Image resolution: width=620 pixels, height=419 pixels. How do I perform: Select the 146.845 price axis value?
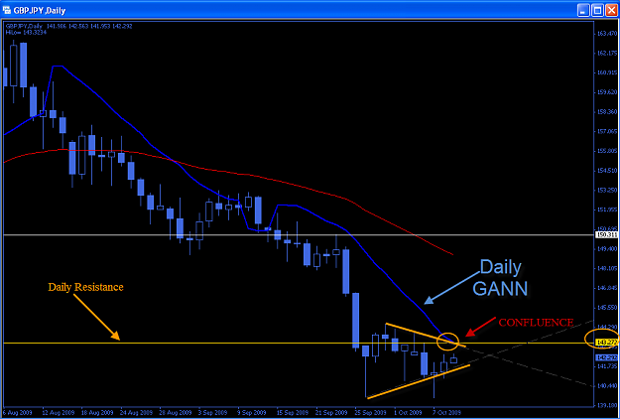click(x=608, y=288)
